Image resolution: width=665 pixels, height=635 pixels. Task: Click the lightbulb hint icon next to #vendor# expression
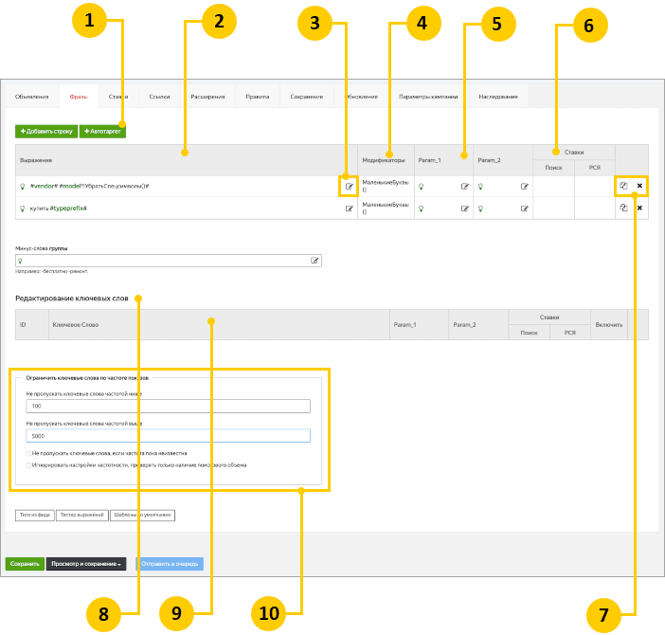point(23,187)
